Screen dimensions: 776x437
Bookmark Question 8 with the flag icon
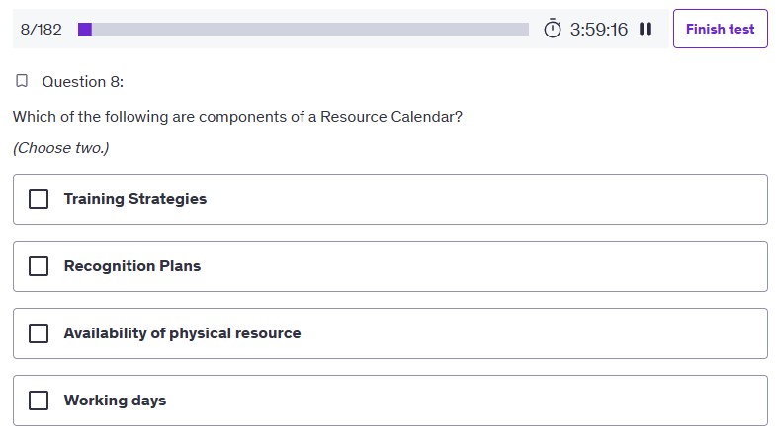click(22, 81)
